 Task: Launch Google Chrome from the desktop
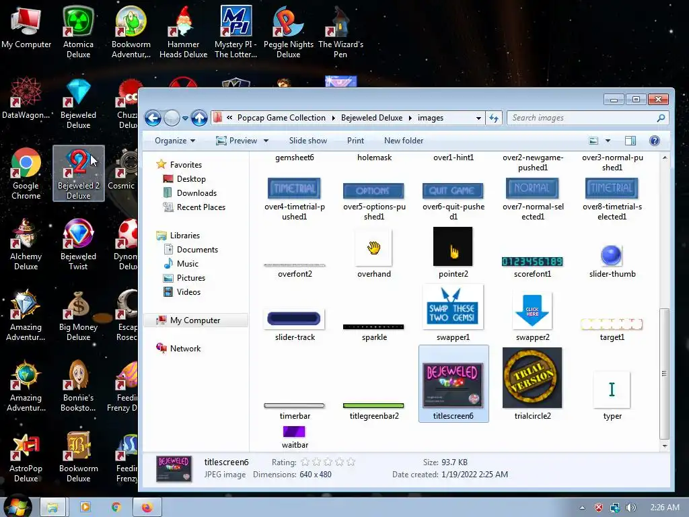[26, 174]
